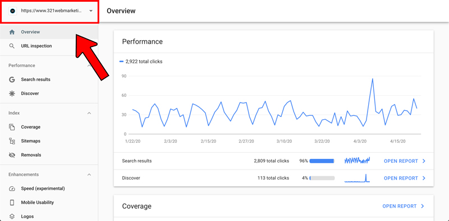Click the site favicon in property selector
This screenshot has width=449, height=221.
pyautogui.click(x=12, y=11)
